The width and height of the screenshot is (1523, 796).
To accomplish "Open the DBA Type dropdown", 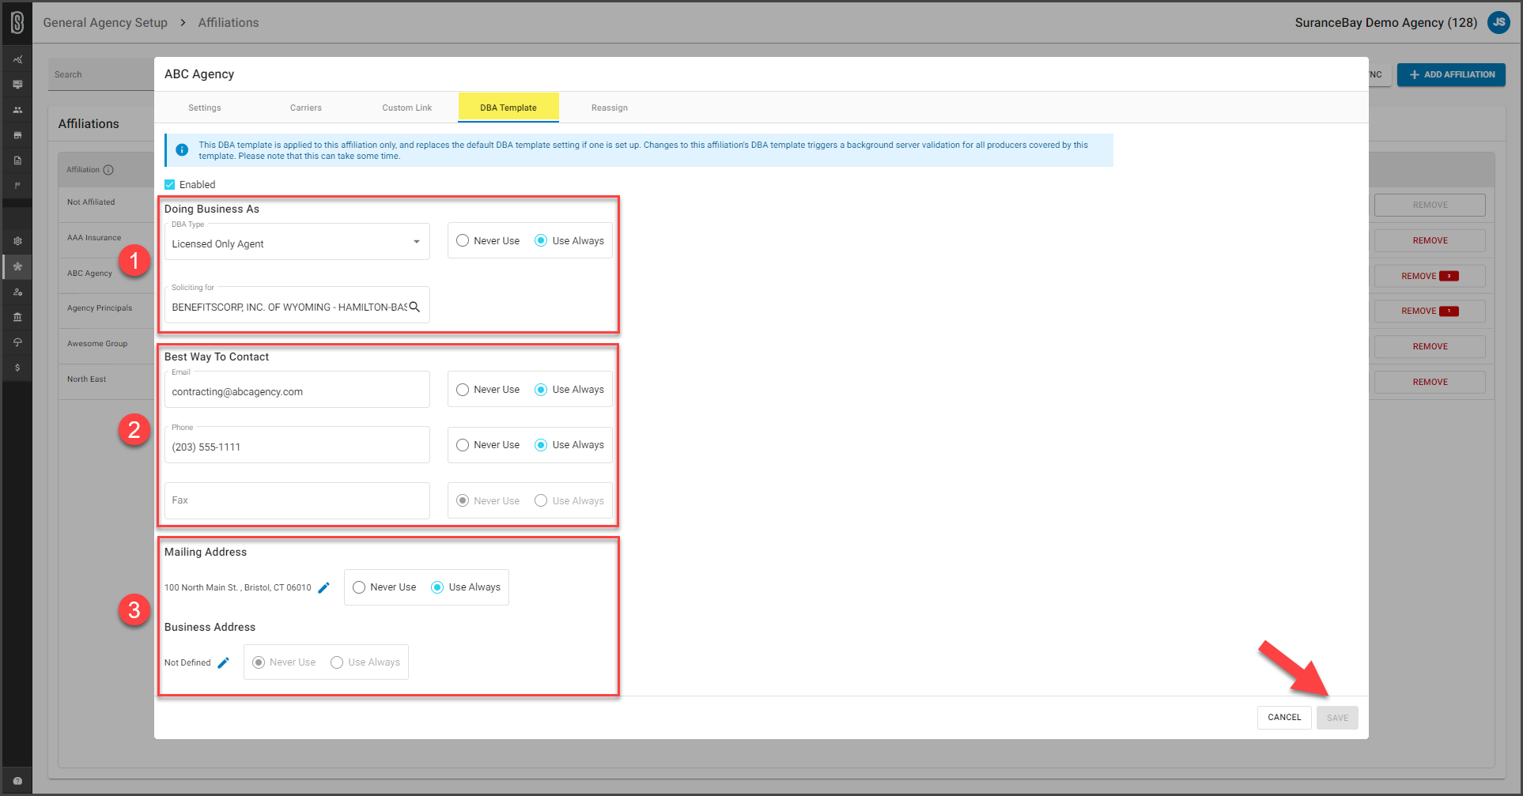I will (x=297, y=242).
